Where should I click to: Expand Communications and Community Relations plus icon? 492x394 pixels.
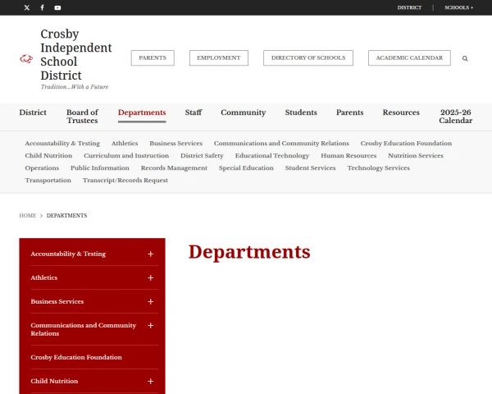[150, 326]
